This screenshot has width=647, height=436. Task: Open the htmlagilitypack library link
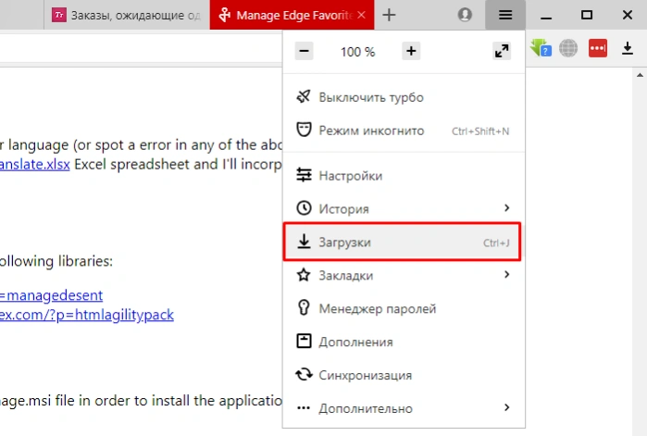pyautogui.click(x=87, y=315)
